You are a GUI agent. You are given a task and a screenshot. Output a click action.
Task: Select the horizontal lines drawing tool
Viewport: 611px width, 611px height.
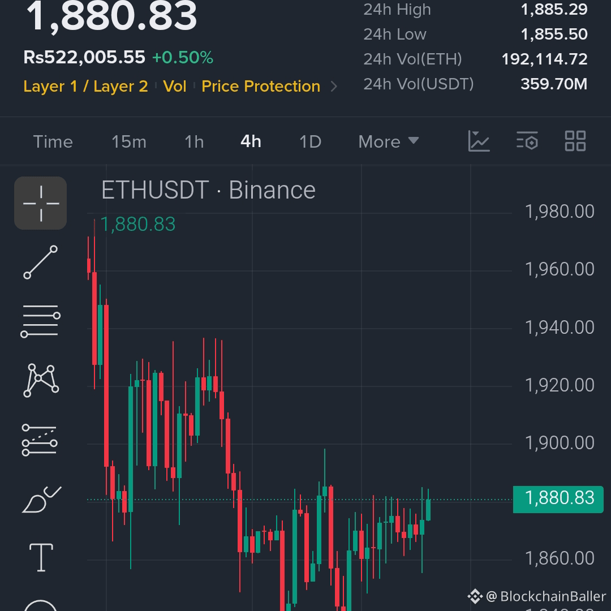41,321
